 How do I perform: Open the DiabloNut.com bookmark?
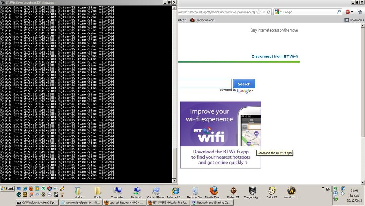[x=202, y=20]
